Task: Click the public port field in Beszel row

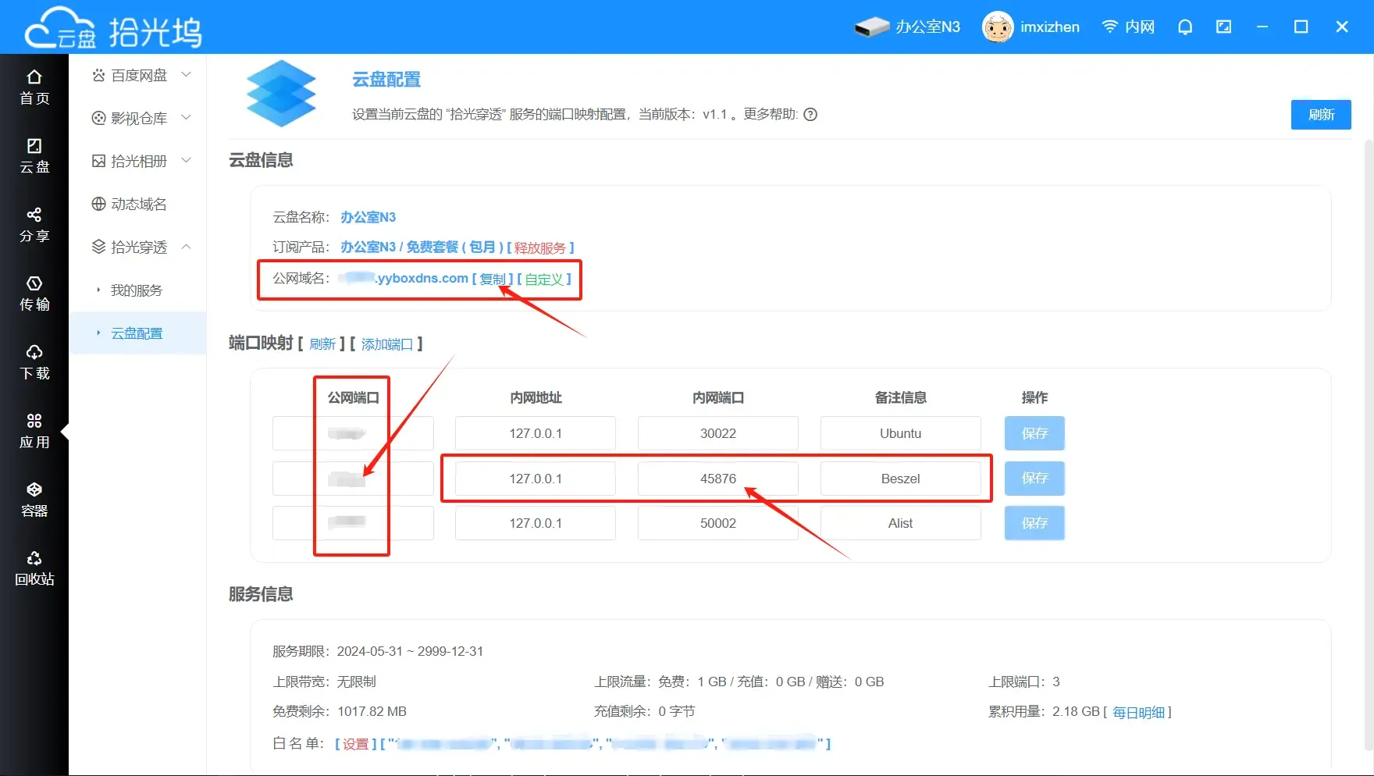Action: pyautogui.click(x=353, y=479)
